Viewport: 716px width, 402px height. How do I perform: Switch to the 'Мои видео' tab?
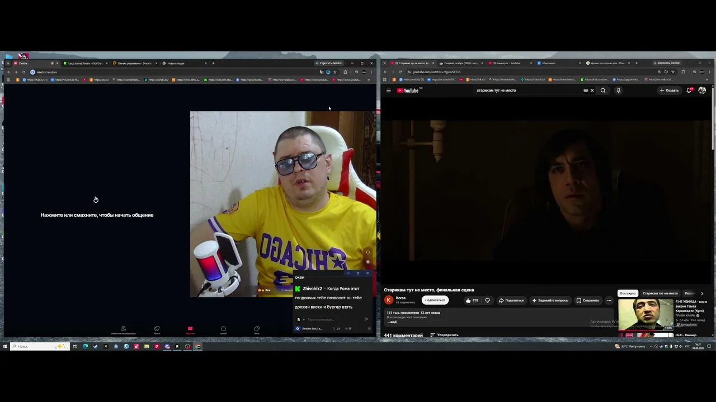[559, 63]
